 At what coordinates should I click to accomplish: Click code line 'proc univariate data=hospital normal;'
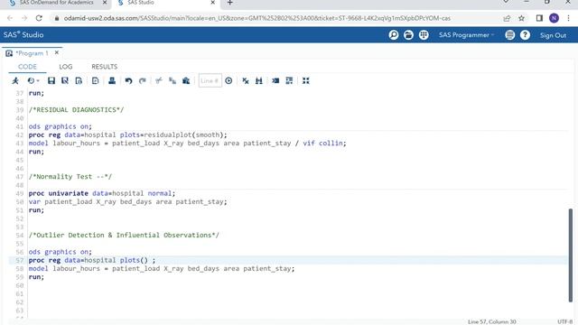[x=102, y=193]
